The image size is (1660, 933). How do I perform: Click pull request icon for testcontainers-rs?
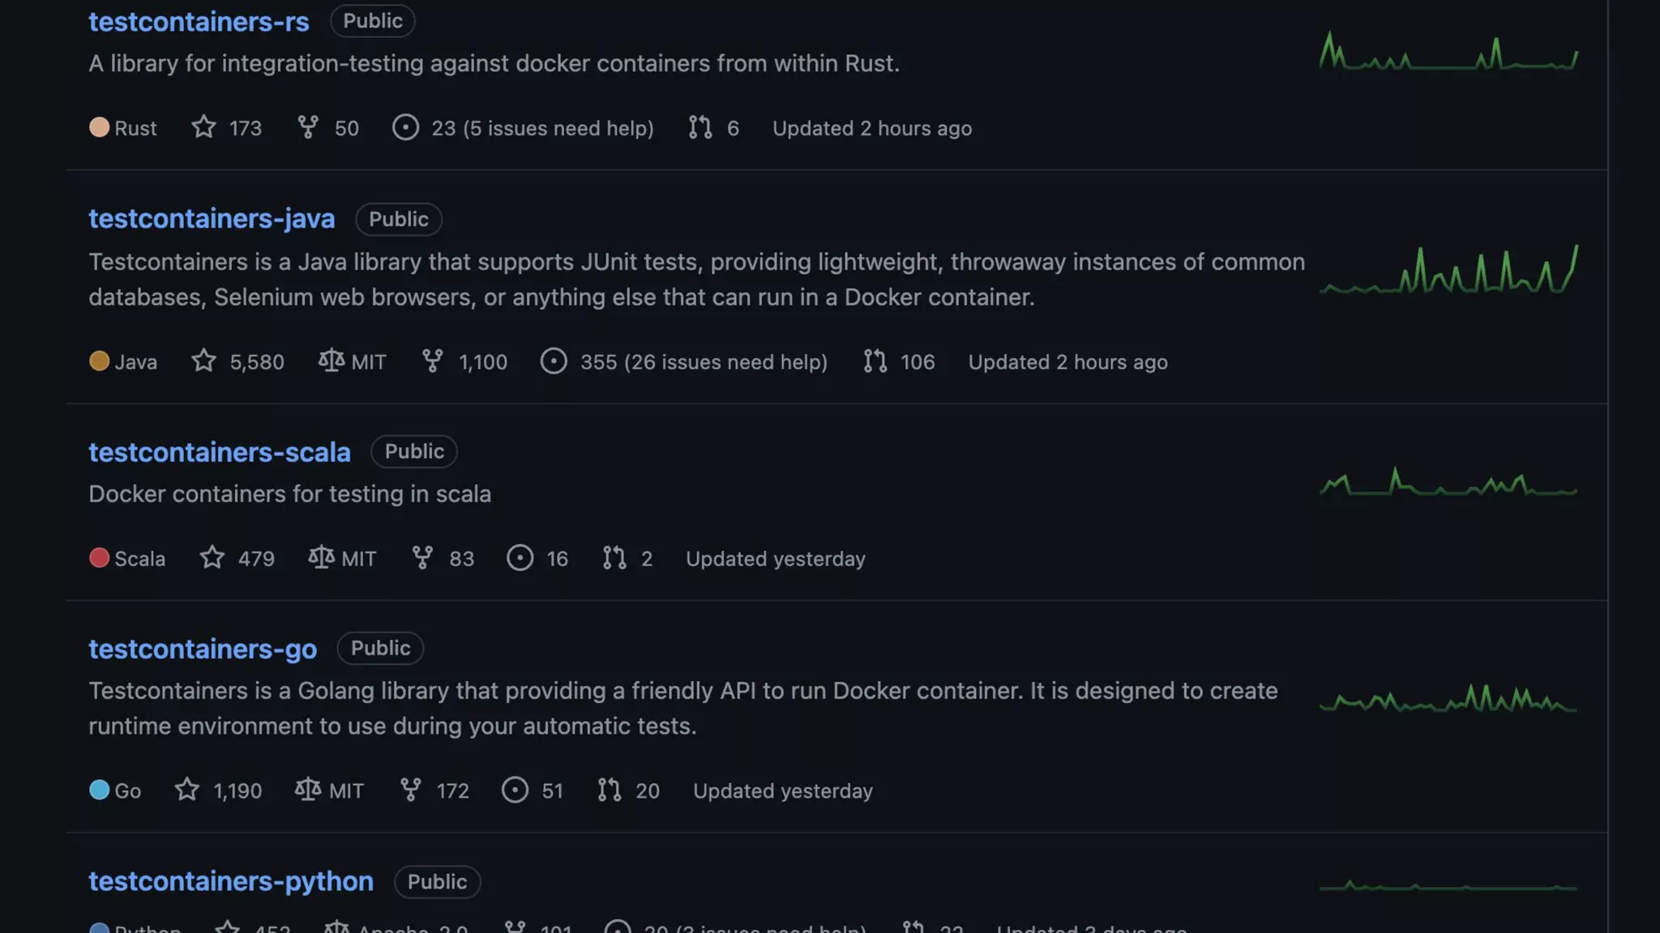click(x=700, y=127)
